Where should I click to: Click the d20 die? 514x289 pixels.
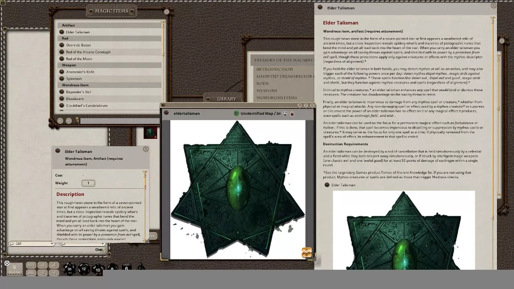69,269
